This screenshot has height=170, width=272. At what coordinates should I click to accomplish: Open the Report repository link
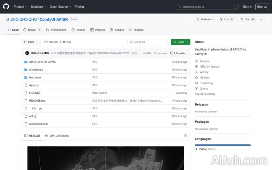click(x=205, y=94)
